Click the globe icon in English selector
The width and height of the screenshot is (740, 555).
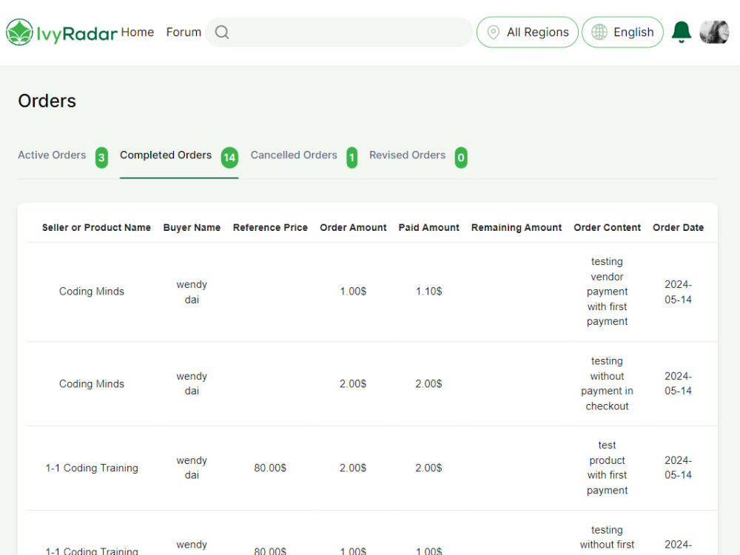click(599, 32)
